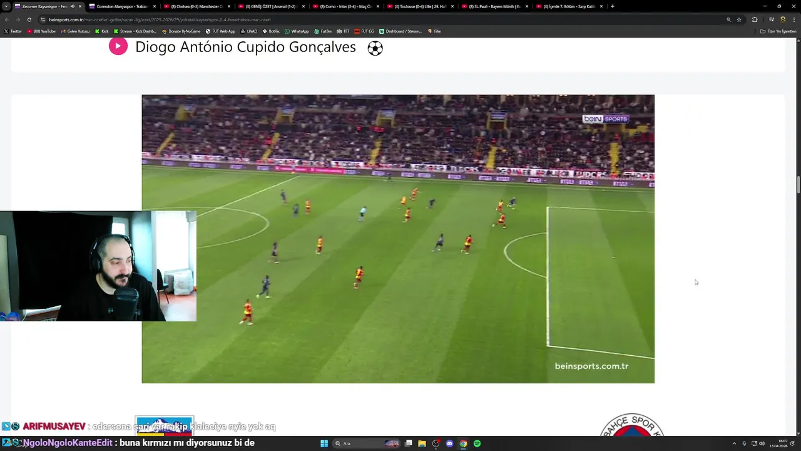Viewport: 801px width, 451px height.
Task: Go forward to next page
Action: click(18, 19)
